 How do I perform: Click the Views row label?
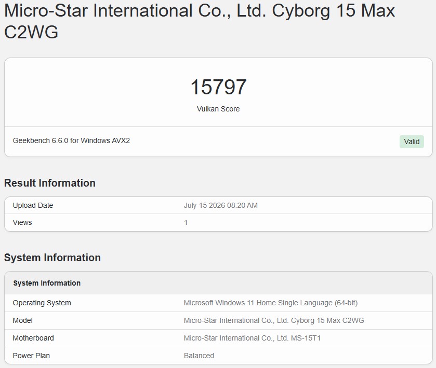point(22,222)
